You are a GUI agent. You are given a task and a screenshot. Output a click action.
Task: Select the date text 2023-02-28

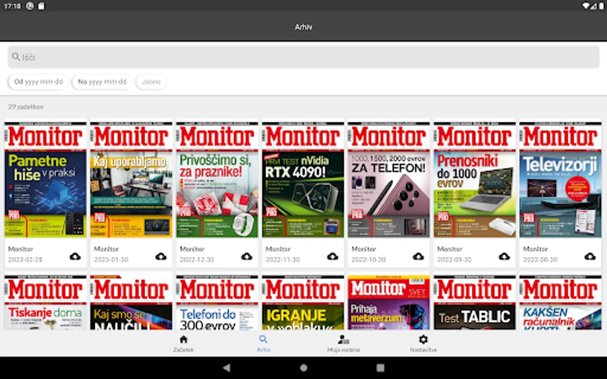pos(25,259)
